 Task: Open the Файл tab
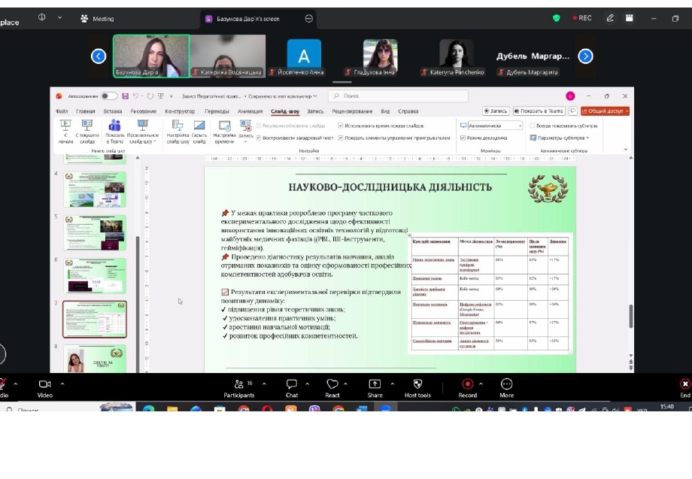(x=62, y=111)
